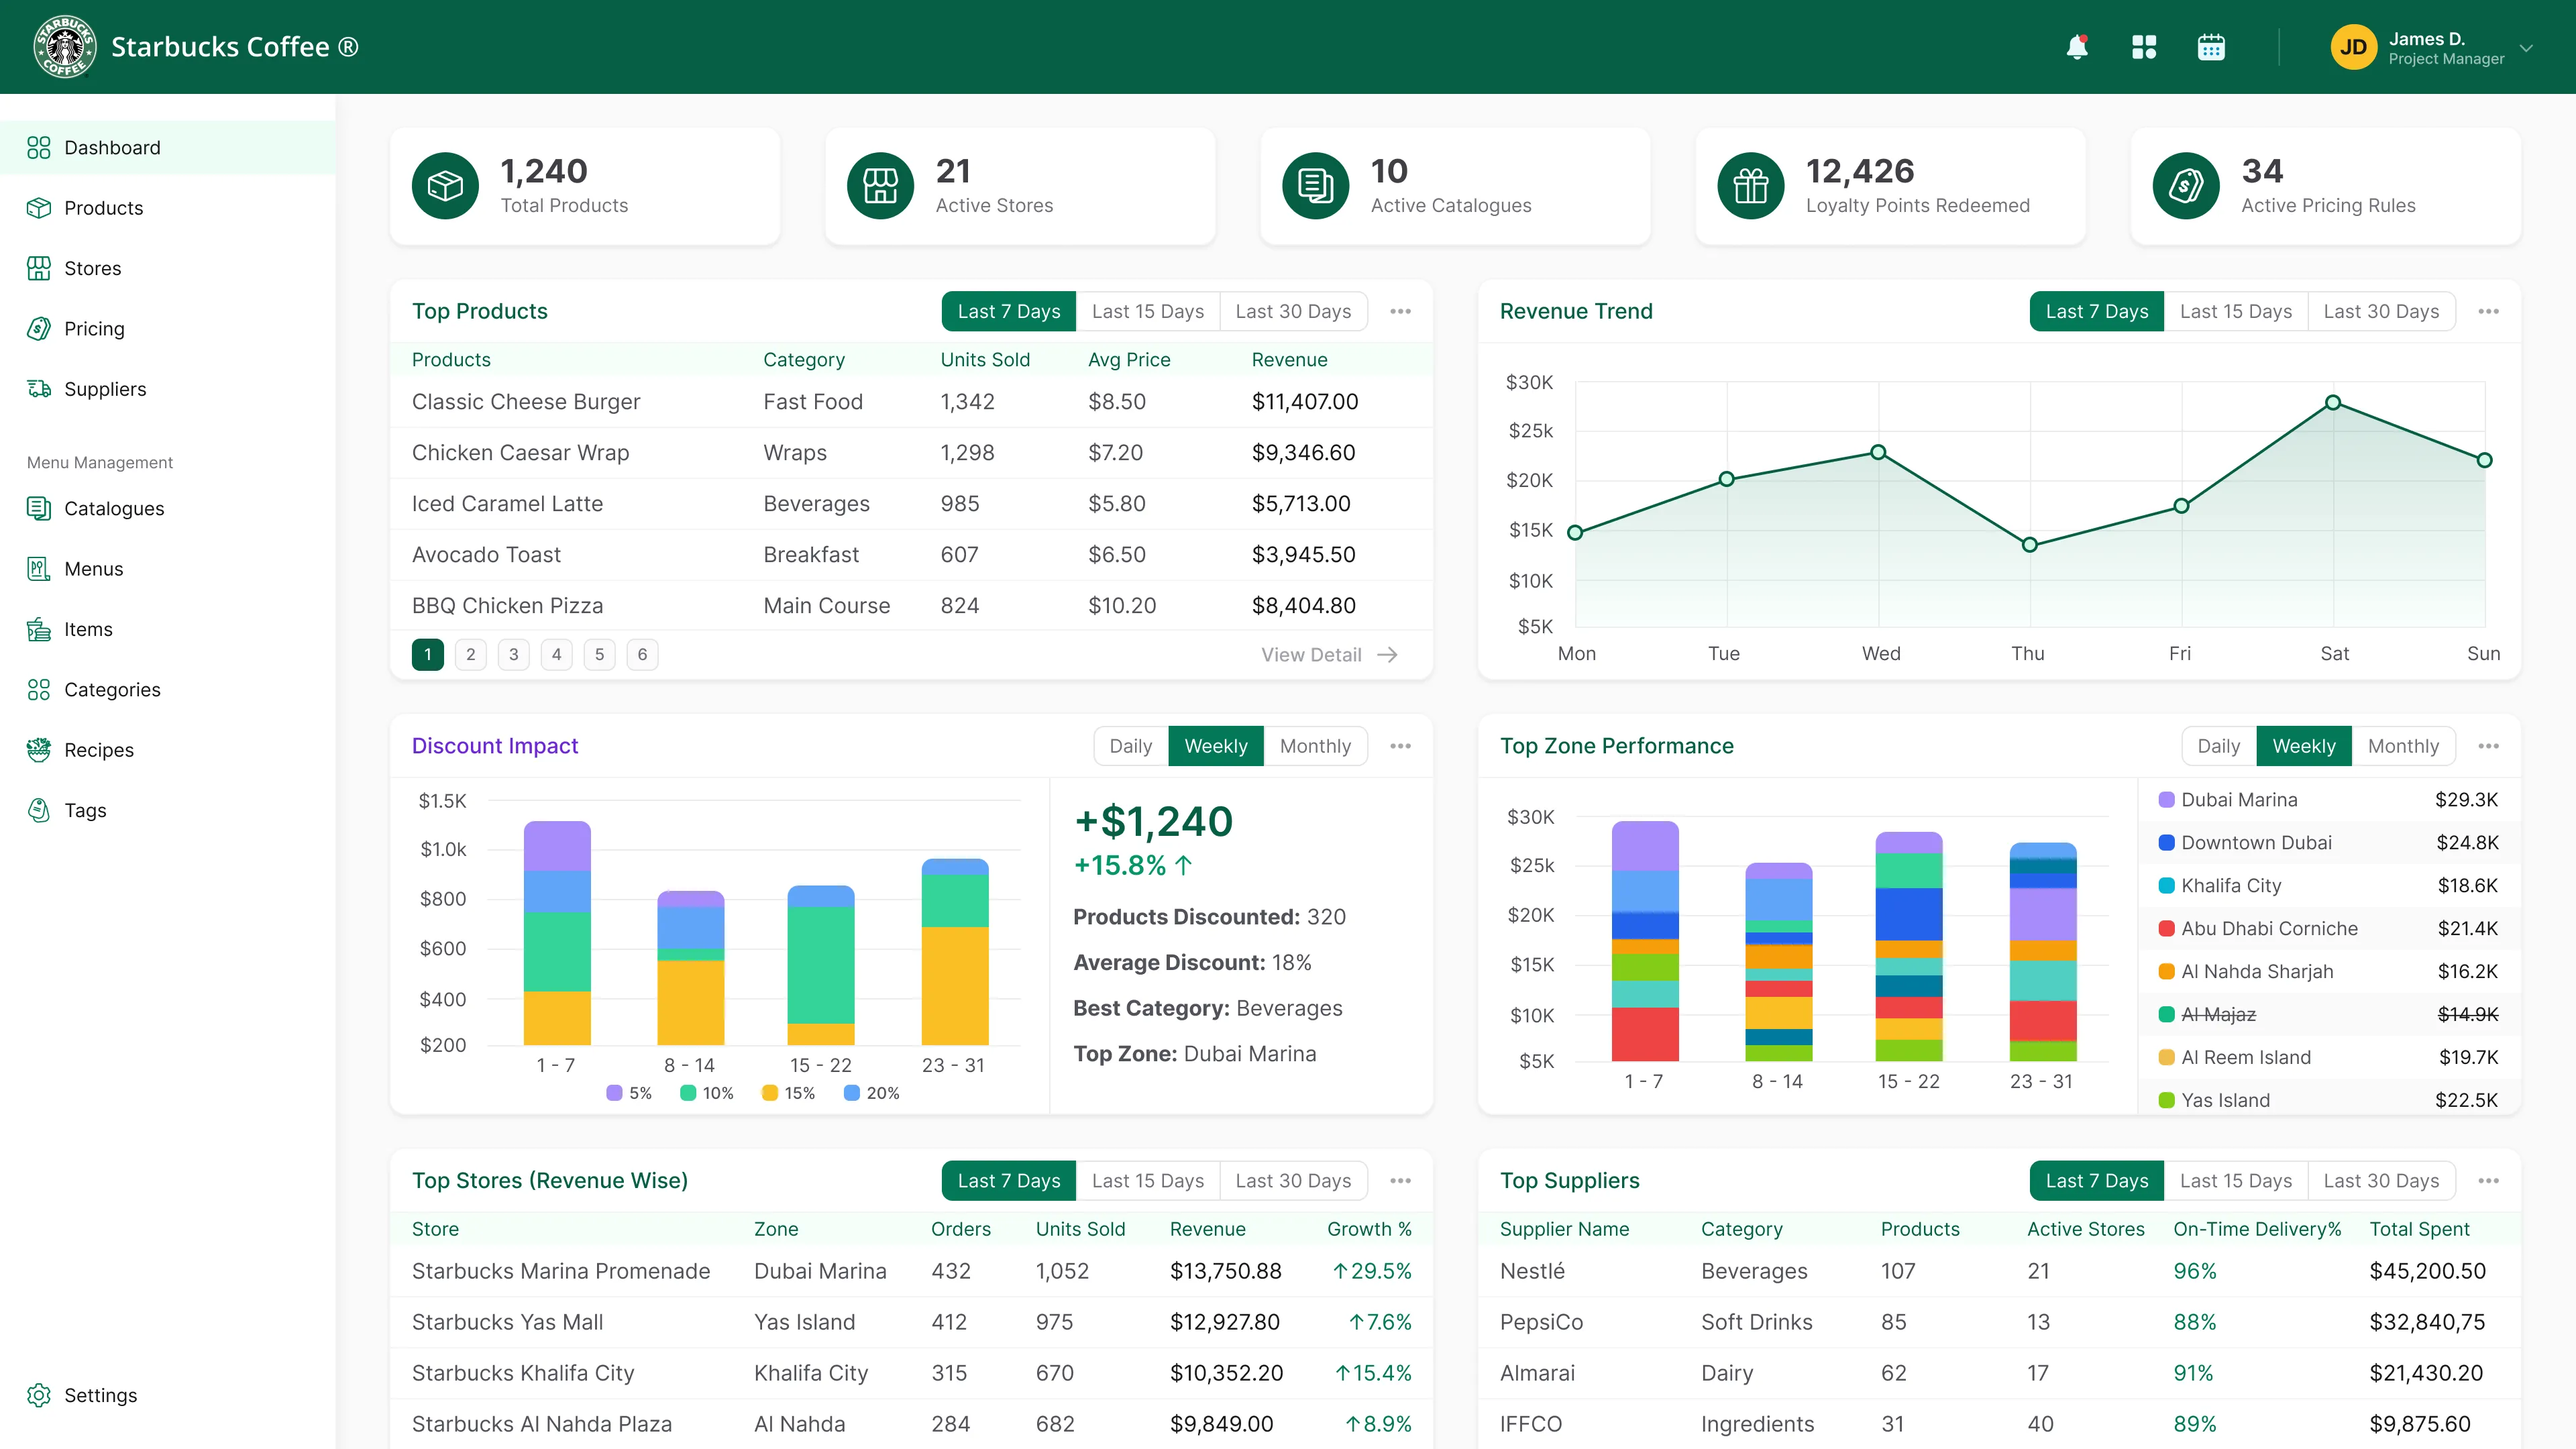This screenshot has height=1449, width=2576.
Task: Click the Menus sidebar icon
Action: point(39,569)
